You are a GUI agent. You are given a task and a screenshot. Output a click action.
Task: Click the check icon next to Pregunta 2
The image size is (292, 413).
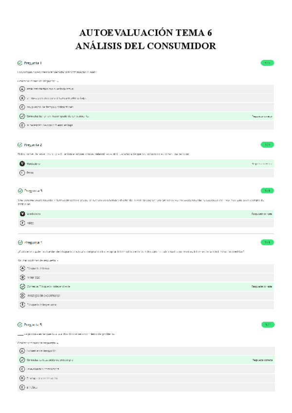(x=19, y=145)
